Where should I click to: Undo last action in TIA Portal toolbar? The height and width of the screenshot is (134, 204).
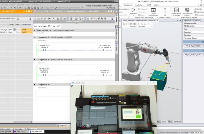(x=15, y=8)
